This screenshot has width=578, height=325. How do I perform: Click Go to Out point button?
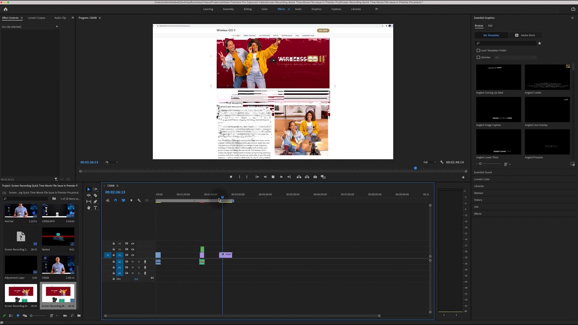(x=289, y=177)
